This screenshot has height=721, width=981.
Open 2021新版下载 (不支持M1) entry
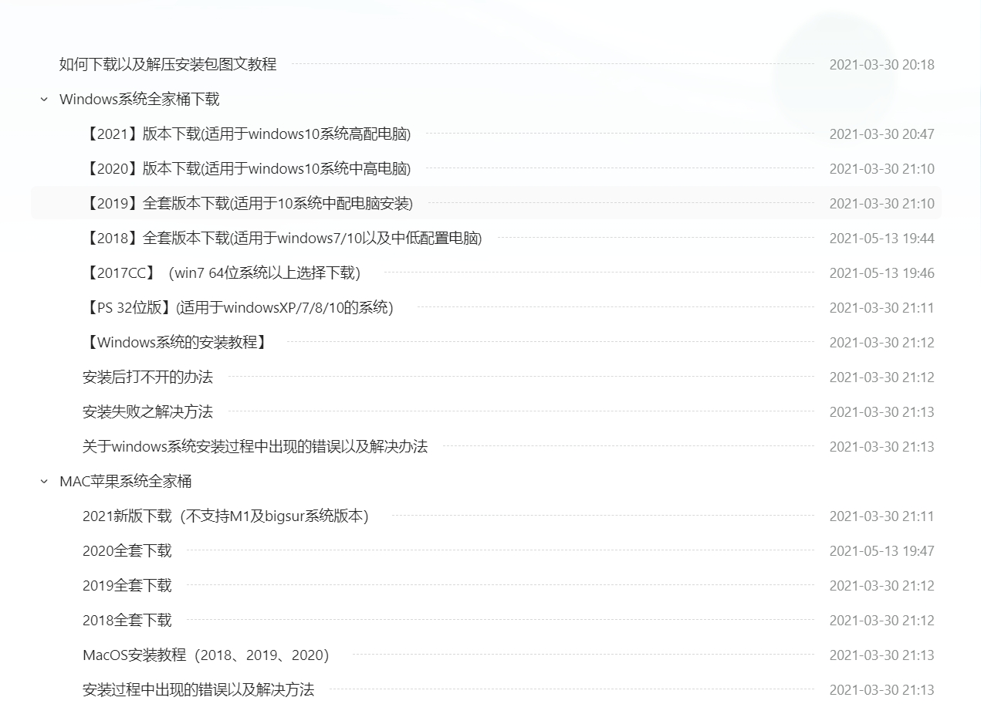225,516
